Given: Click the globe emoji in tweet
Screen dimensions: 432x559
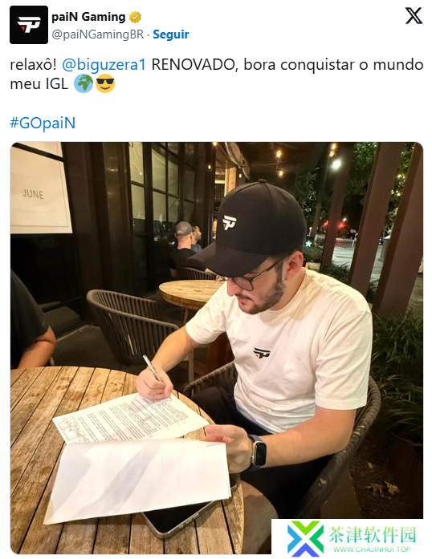Looking at the screenshot, I should [84, 83].
